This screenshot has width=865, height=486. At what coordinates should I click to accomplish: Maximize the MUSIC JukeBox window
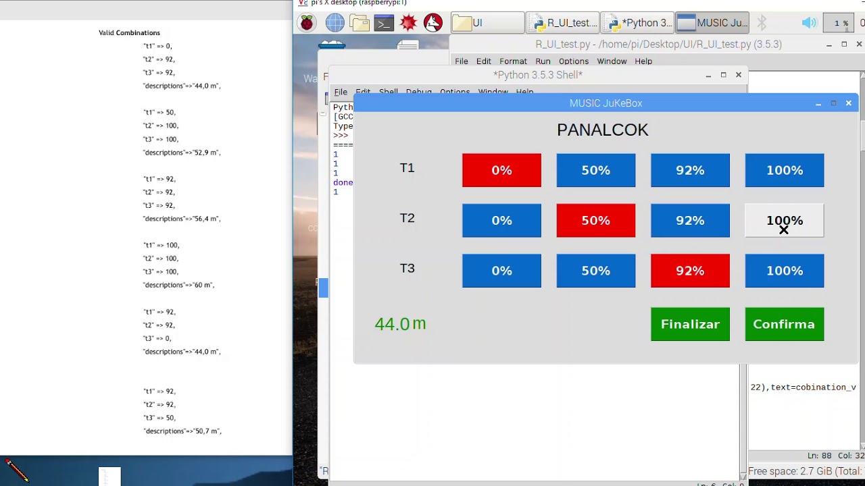pos(833,103)
